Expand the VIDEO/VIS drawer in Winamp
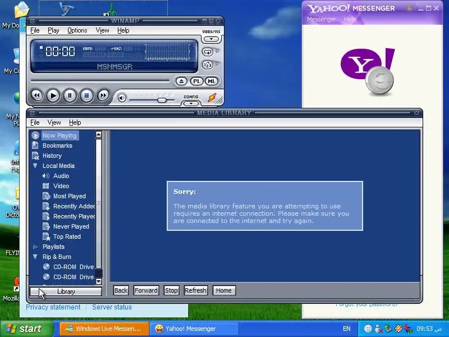This screenshot has width=449, height=337. point(212,39)
